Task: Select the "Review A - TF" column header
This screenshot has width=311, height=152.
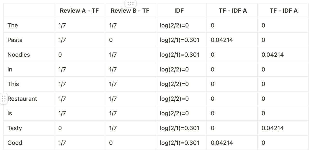Action: [79, 11]
